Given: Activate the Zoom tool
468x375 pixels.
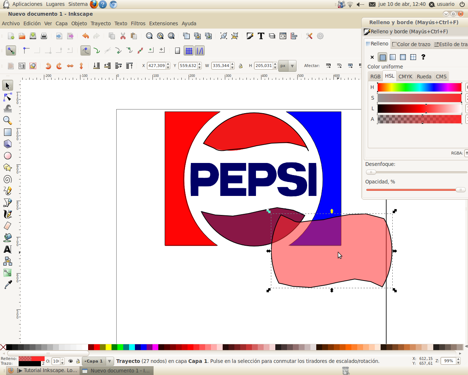Looking at the screenshot, I should click(8, 120).
